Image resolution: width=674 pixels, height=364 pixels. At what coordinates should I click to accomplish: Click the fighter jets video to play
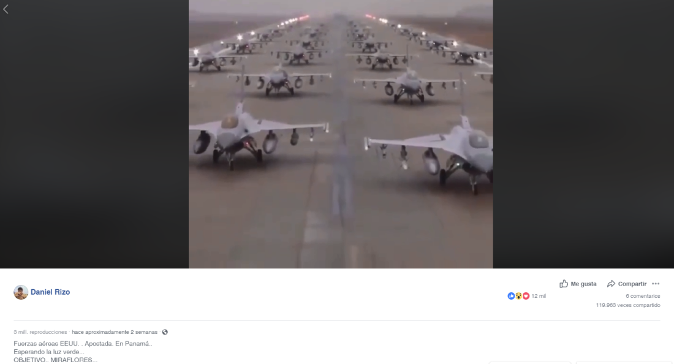(341, 134)
